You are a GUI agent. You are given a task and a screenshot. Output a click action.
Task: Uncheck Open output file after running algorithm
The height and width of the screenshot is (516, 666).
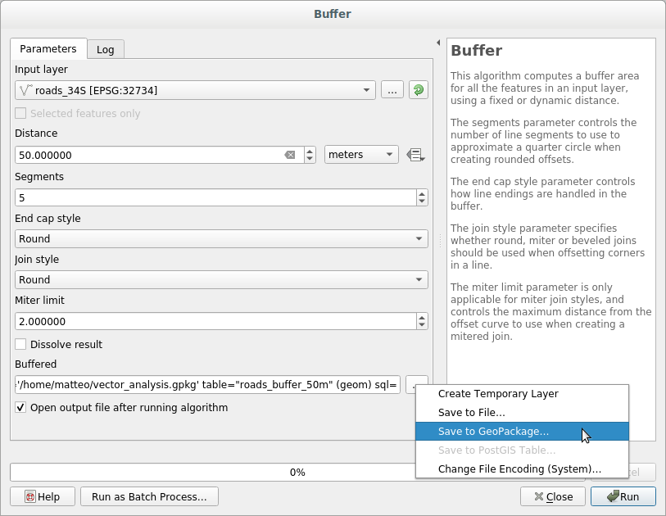pyautogui.click(x=21, y=407)
